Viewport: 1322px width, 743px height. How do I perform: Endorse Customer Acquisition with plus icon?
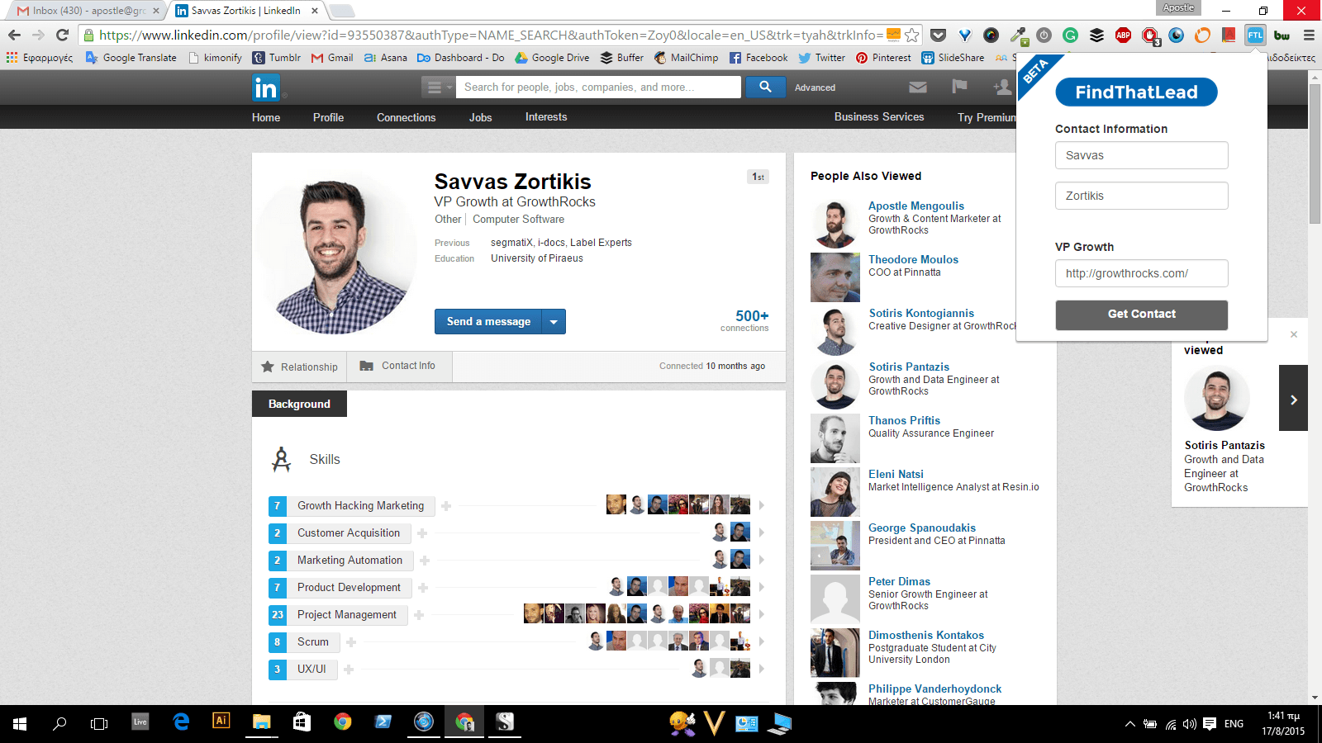(422, 533)
